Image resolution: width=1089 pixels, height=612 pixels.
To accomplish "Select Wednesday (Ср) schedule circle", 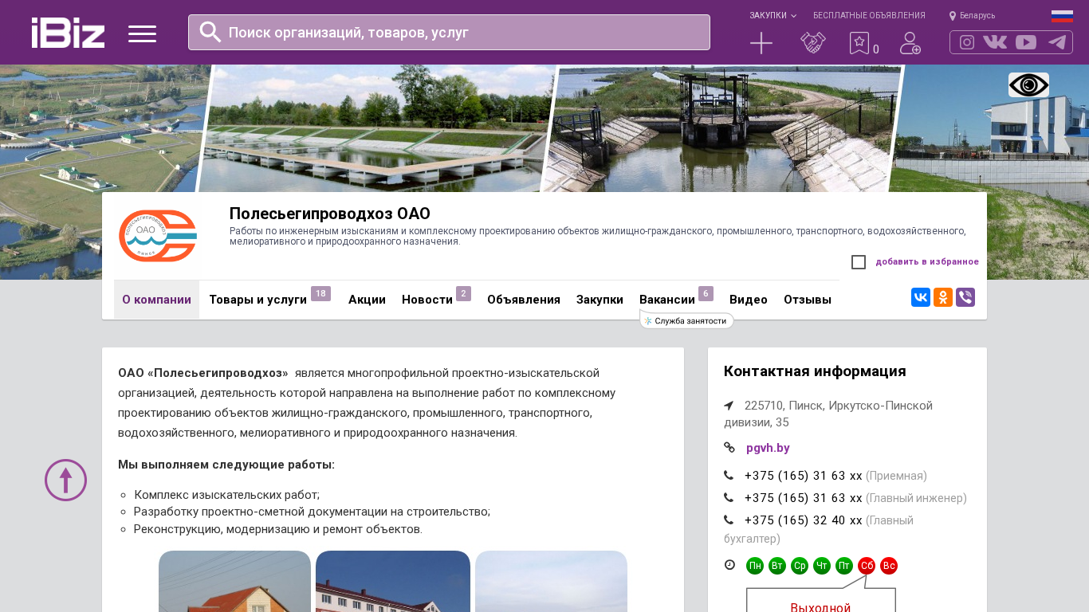I will click(800, 566).
